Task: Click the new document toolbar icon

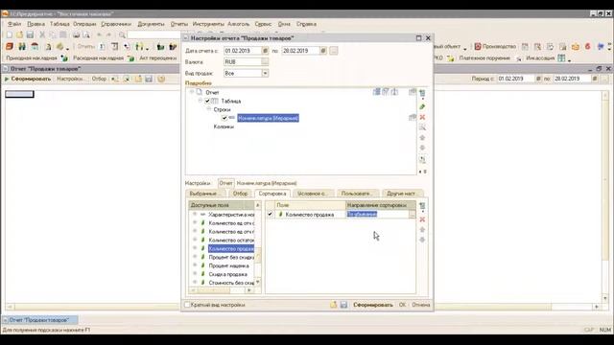Action: click(10, 34)
